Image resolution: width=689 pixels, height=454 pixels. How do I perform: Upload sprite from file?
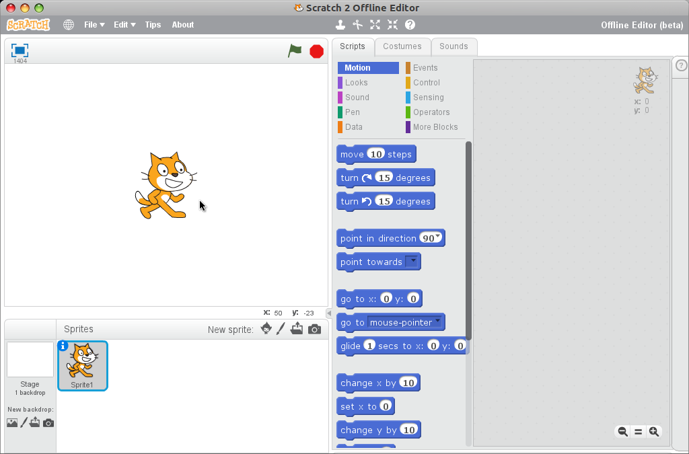pos(297,328)
